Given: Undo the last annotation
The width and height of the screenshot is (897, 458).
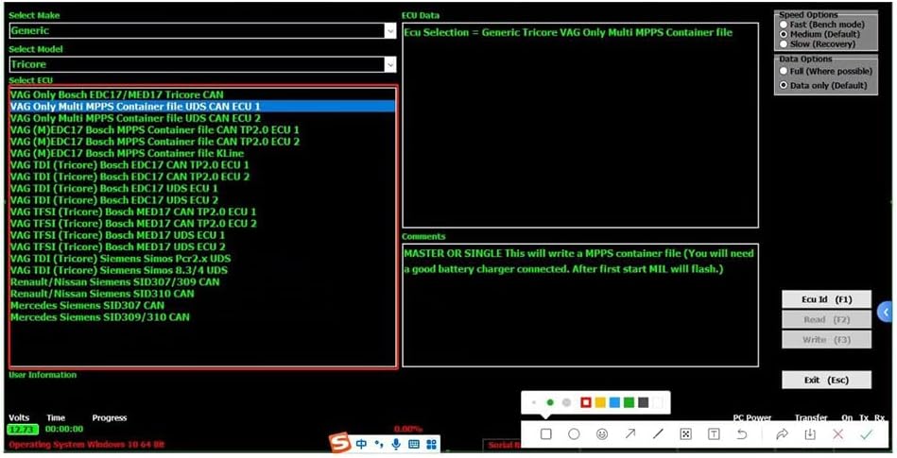Looking at the screenshot, I should pyautogui.click(x=742, y=434).
